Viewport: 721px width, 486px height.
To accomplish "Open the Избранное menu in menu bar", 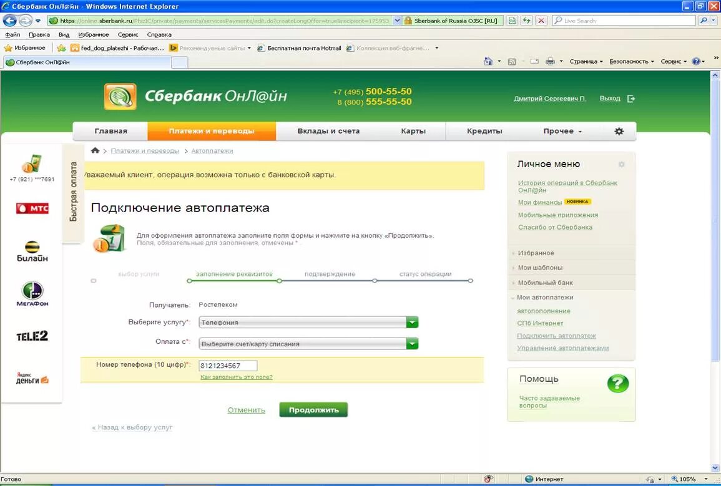I will [x=94, y=34].
